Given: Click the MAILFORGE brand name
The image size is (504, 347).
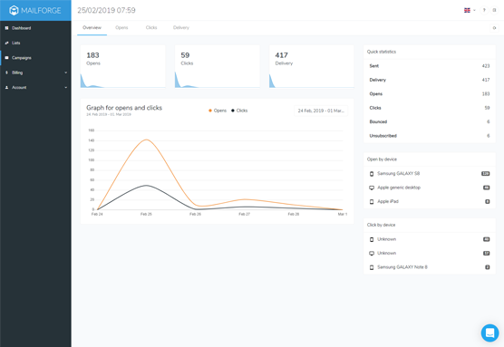Looking at the screenshot, I should pyautogui.click(x=41, y=11).
